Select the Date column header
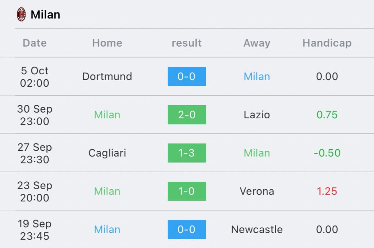The width and height of the screenshot is (374, 248). pyautogui.click(x=35, y=43)
